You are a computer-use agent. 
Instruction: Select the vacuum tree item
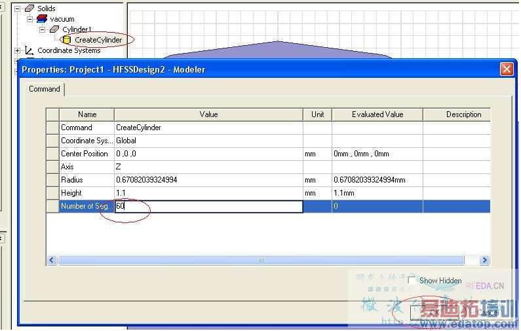coord(62,19)
